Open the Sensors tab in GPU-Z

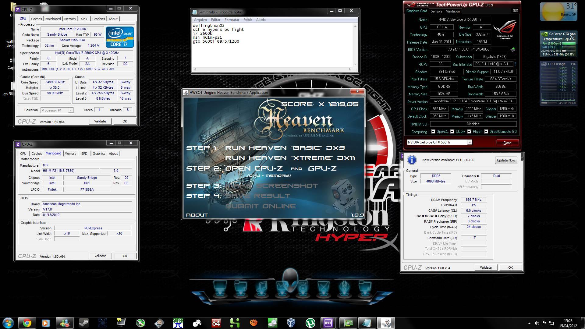[x=436, y=11]
